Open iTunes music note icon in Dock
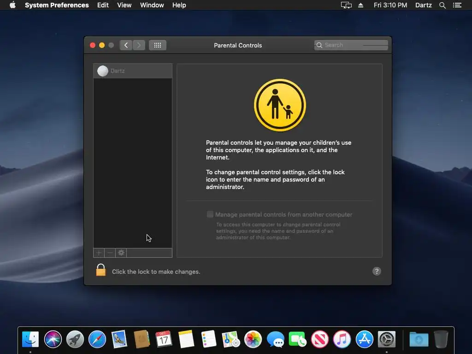The width and height of the screenshot is (472, 354). (x=342, y=339)
